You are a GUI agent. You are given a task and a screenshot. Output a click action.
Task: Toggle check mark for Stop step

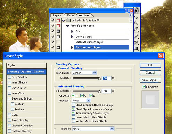[53, 31]
